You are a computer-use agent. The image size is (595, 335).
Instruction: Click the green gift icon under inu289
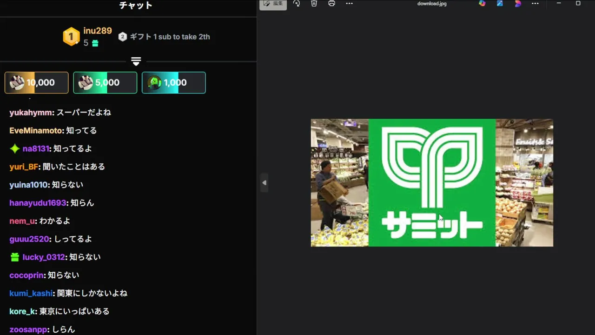point(95,43)
